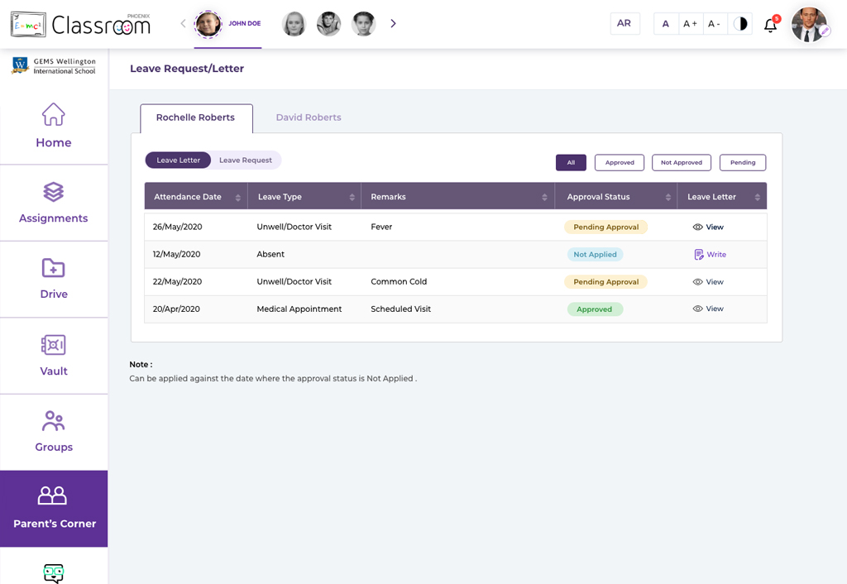The height and width of the screenshot is (584, 847).
Task: Click the previous student arrow
Action: (183, 23)
